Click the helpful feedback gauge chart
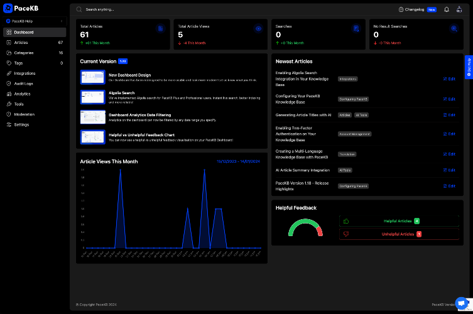This screenshot has width=473, height=314. pos(305,228)
